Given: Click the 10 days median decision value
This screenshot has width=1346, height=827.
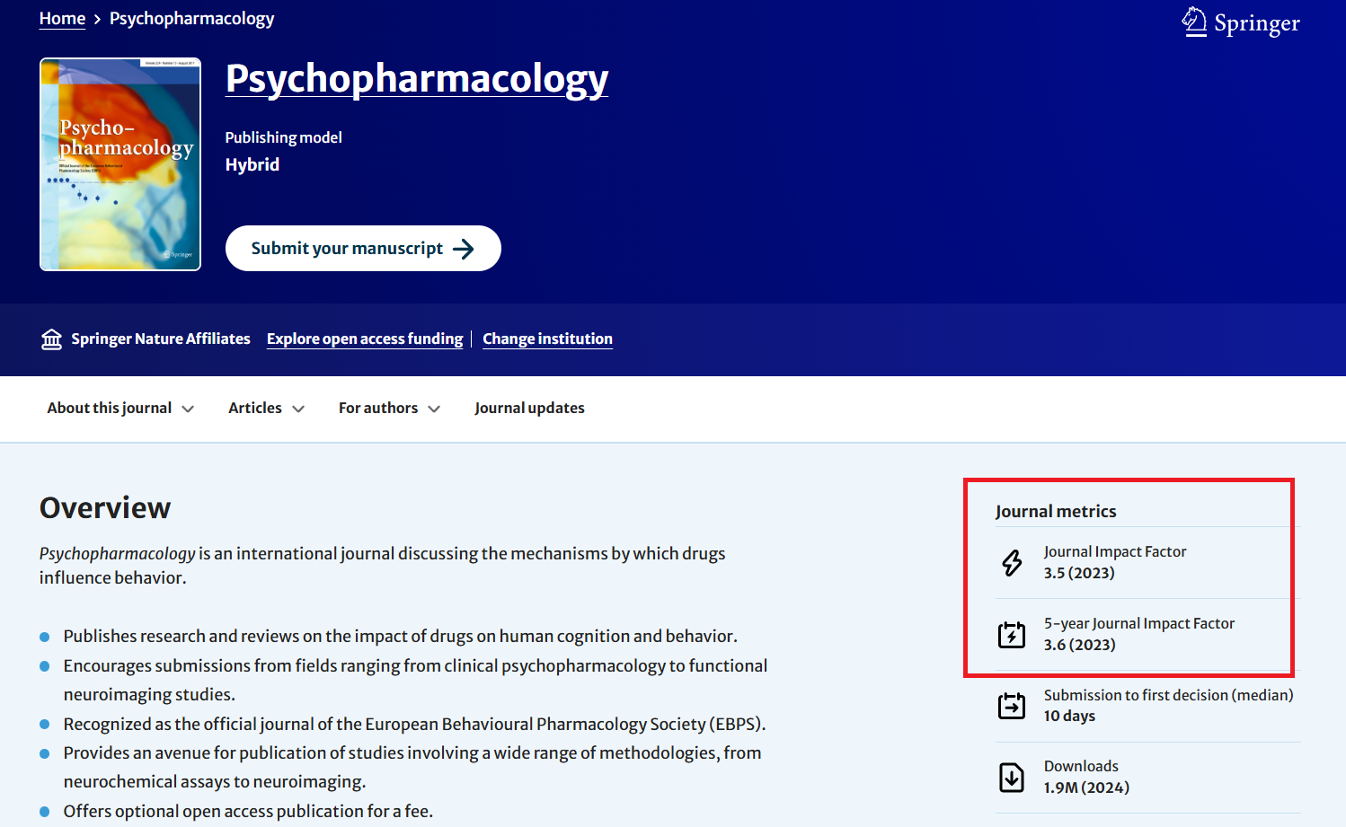Looking at the screenshot, I should coord(1069,716).
